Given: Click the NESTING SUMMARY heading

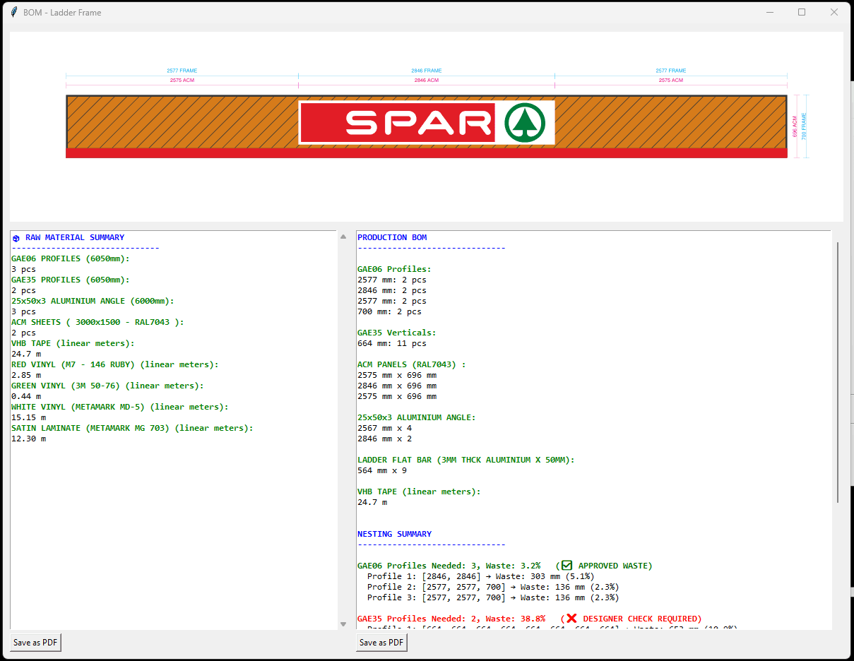Looking at the screenshot, I should pos(394,534).
